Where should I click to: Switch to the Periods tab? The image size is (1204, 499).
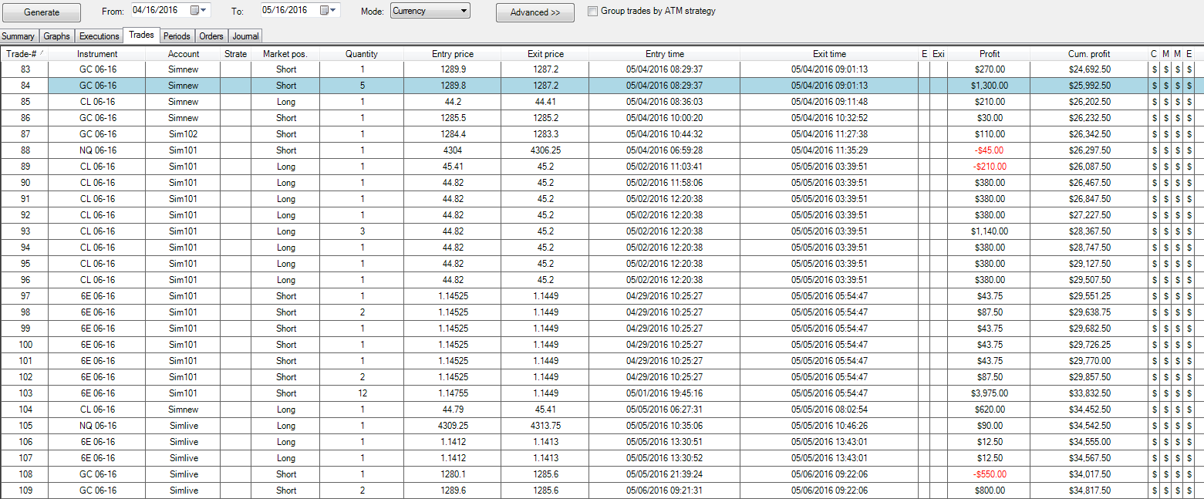[x=177, y=36]
